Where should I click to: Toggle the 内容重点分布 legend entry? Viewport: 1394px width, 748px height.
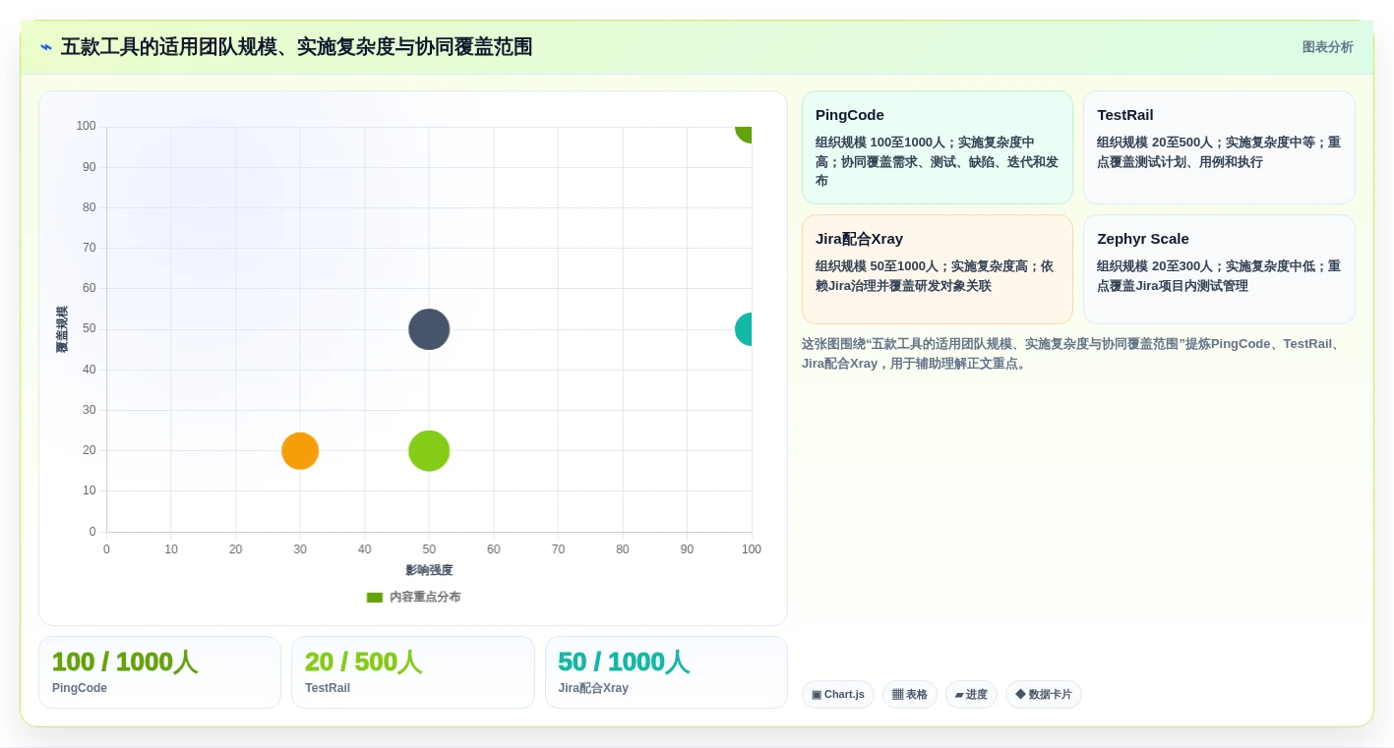coord(413,597)
